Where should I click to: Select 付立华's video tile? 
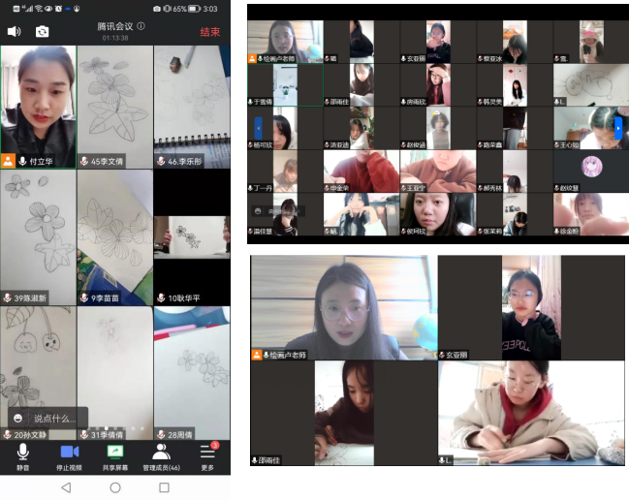pos(38,105)
